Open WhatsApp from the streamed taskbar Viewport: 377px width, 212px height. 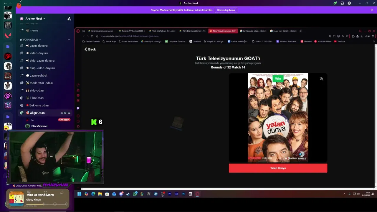135,194
